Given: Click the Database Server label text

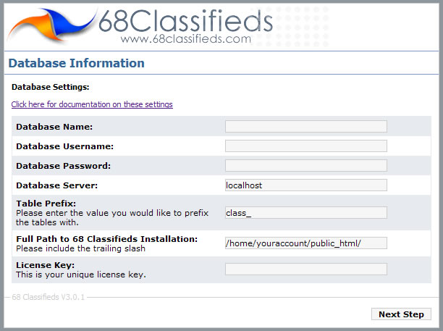Looking at the screenshot, I should [56, 185].
